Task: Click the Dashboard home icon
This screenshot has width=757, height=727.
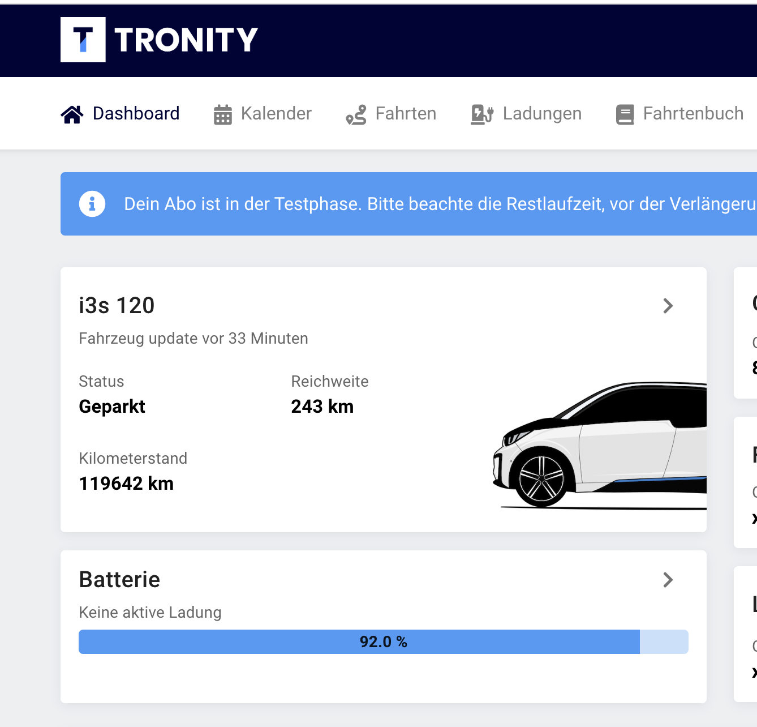Action: point(72,114)
